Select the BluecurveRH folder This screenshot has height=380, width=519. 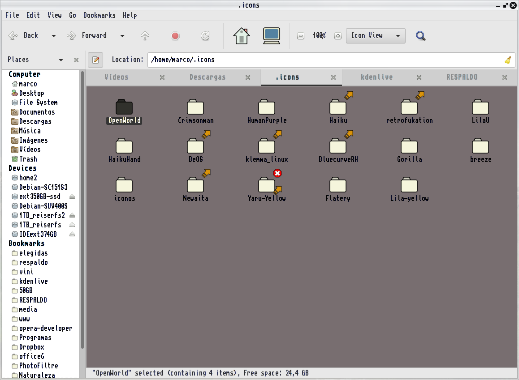[338, 151]
